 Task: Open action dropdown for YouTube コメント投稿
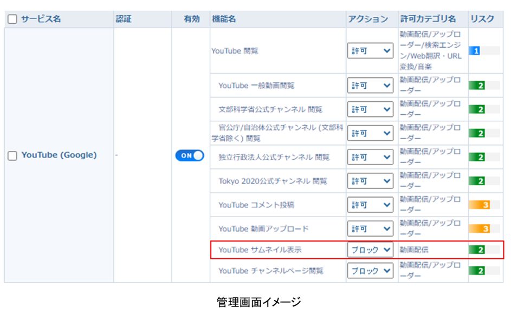coord(370,205)
